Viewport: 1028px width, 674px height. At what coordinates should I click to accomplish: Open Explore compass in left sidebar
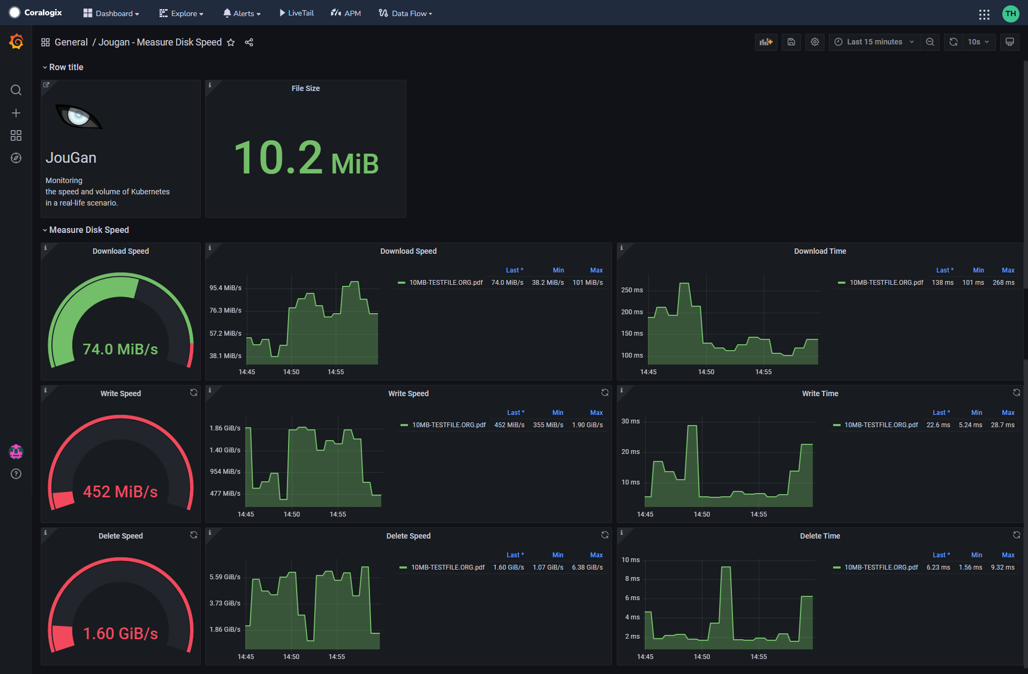tap(16, 158)
